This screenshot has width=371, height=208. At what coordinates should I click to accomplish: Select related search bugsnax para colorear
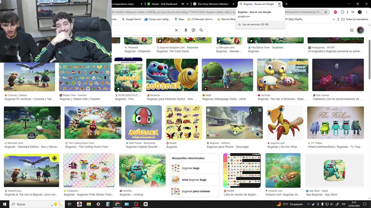click(x=194, y=191)
